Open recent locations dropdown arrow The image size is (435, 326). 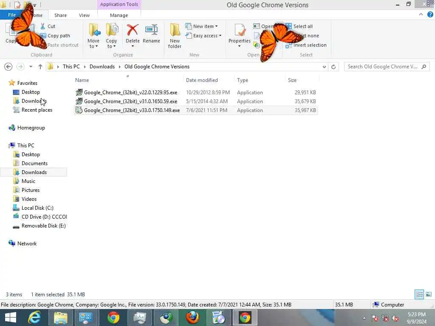31,67
